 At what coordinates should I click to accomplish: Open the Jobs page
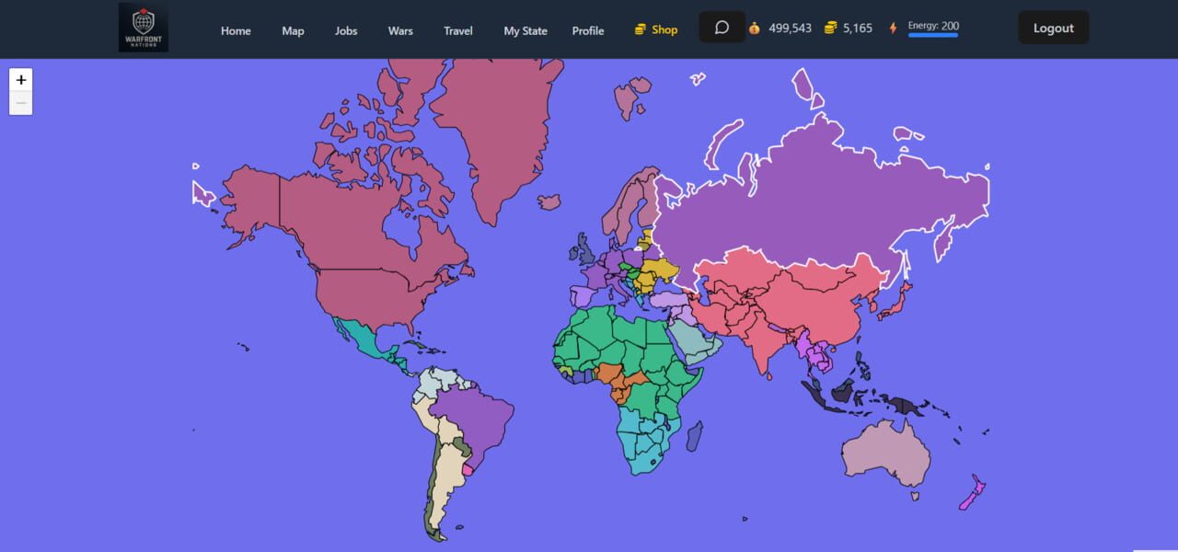(345, 30)
